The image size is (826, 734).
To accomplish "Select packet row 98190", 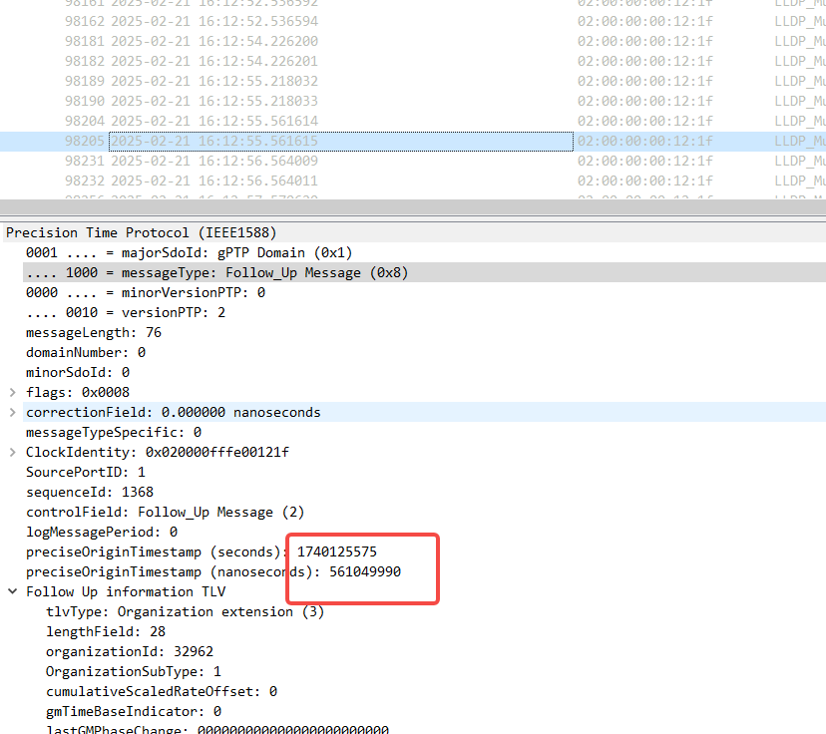I will tap(413, 101).
